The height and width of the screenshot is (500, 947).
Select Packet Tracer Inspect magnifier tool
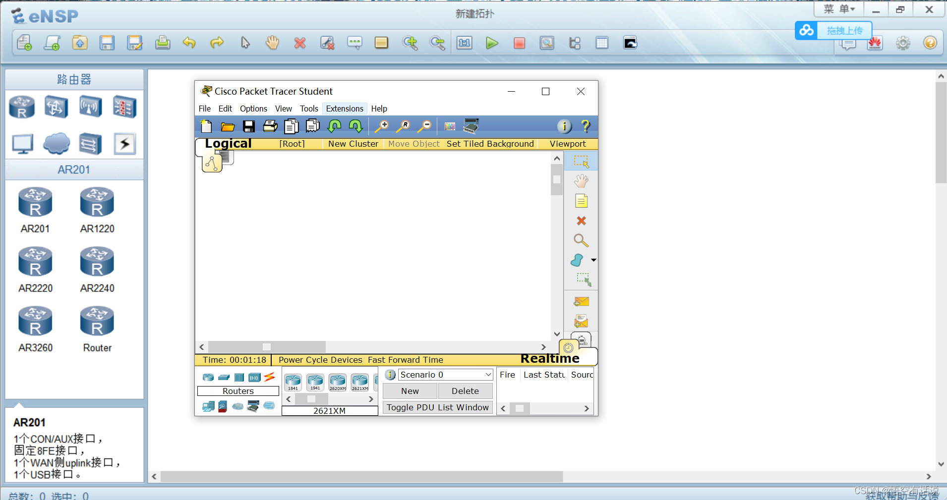[x=581, y=240]
